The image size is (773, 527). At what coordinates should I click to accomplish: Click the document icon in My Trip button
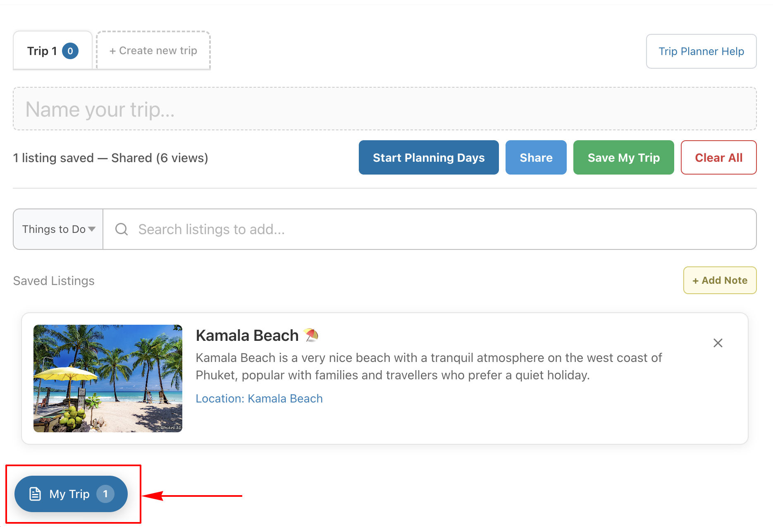(35, 494)
